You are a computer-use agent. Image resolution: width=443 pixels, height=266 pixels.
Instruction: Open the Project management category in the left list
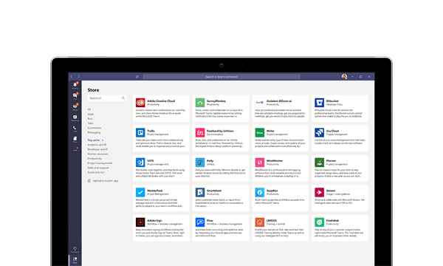(x=100, y=163)
